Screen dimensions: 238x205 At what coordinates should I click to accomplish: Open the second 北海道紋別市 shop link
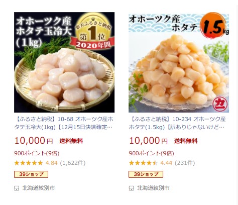point(153,188)
